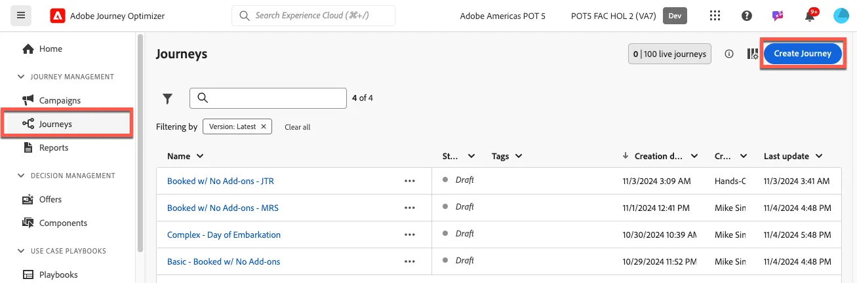
Task: Focus the journeys search input field
Action: [x=268, y=98]
